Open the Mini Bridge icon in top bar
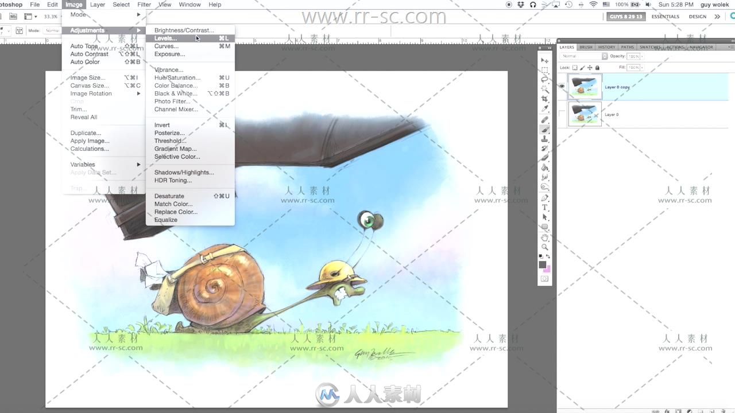735x413 pixels. [x=13, y=17]
